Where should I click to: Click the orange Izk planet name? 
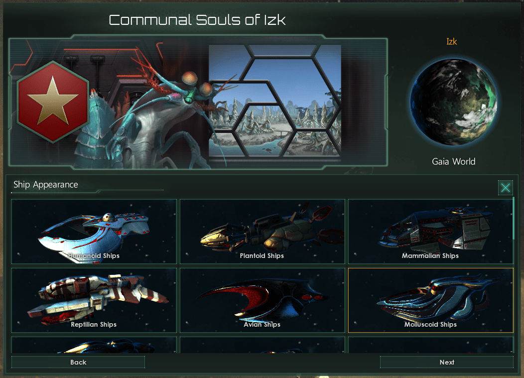(x=451, y=41)
